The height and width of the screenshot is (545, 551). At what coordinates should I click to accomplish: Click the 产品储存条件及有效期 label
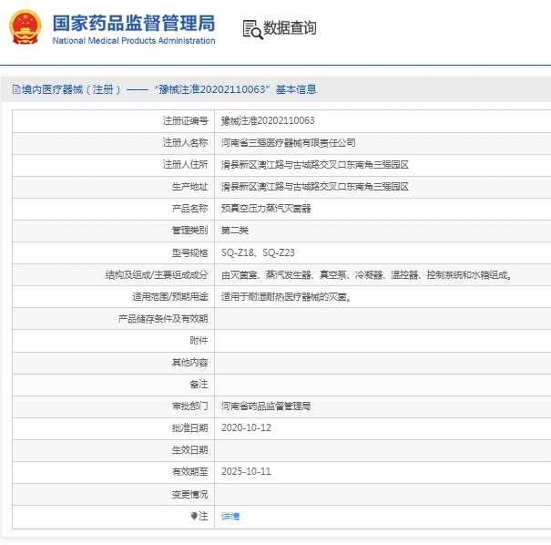point(163,319)
